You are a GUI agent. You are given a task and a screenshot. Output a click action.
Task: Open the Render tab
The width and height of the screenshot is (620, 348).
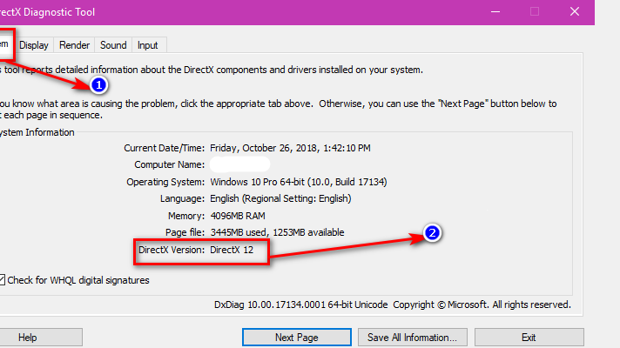tap(74, 45)
